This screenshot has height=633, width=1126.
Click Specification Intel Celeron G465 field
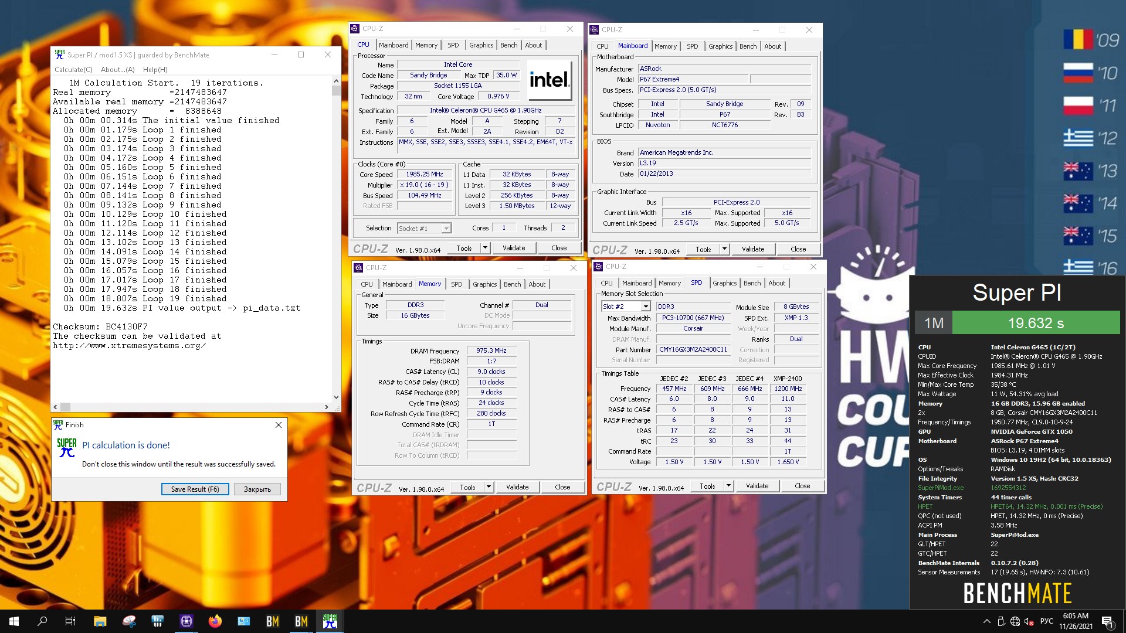486,110
